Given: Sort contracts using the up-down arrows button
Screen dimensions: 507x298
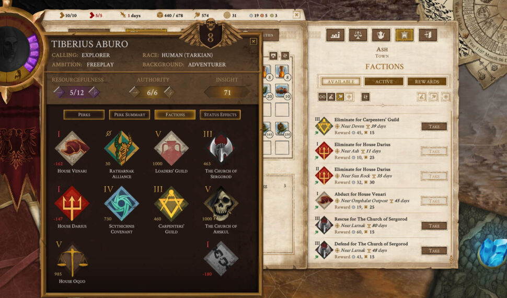Looking at the screenshot, I should [x=365, y=97].
